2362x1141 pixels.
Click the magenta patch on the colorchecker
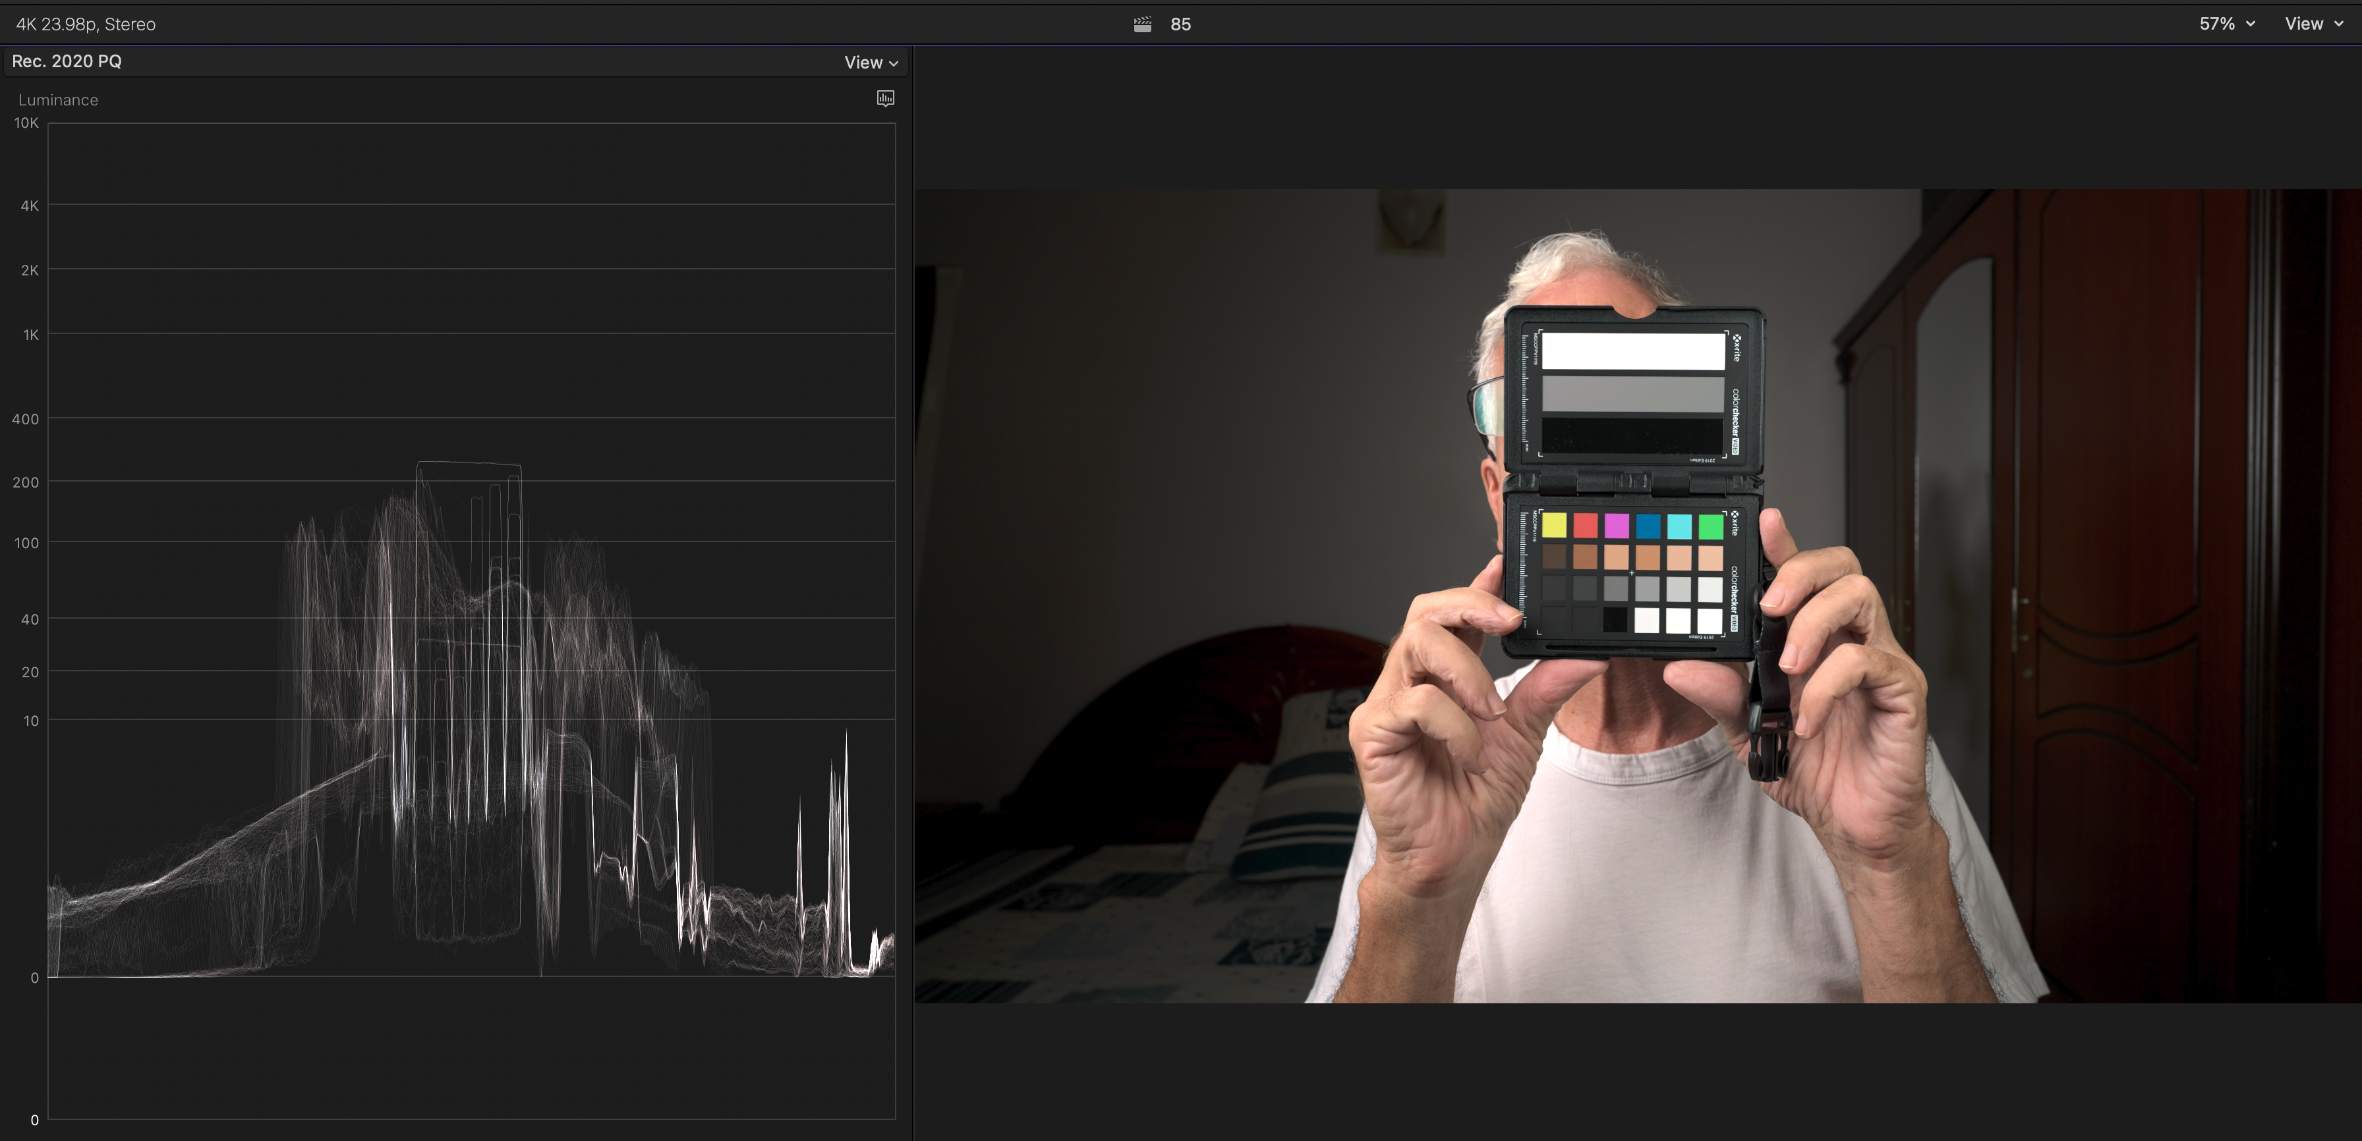[x=1617, y=525]
